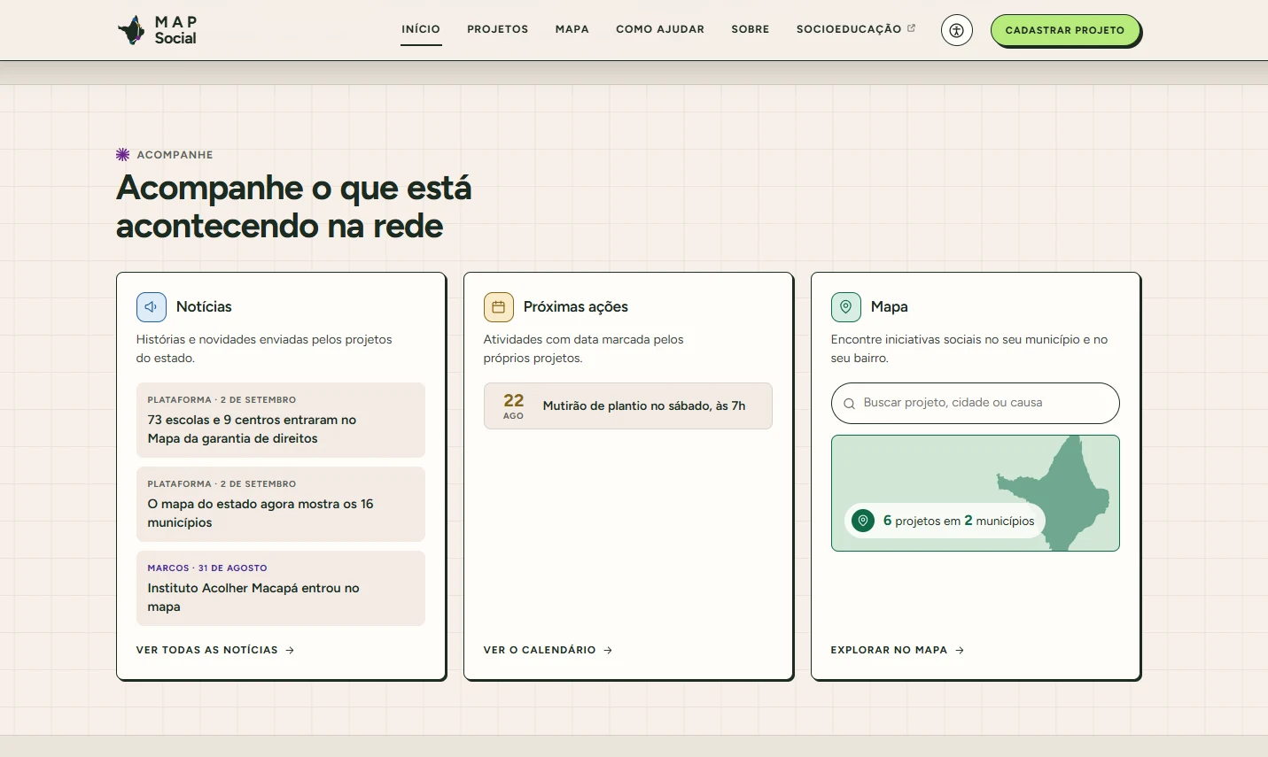Open the Mapa nav item
1268x757 pixels.
click(x=572, y=29)
